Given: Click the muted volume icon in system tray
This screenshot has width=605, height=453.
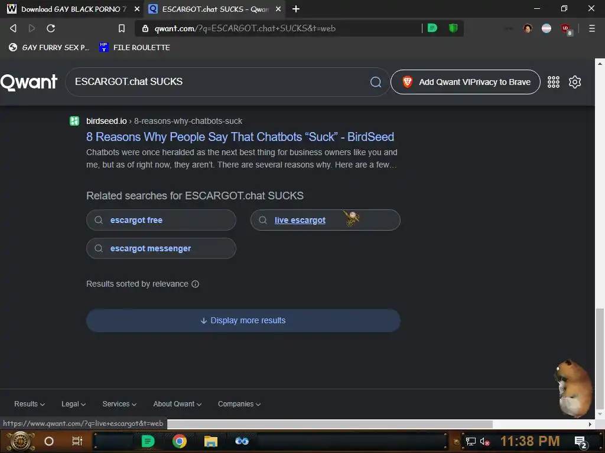Looking at the screenshot, I should coord(484,441).
